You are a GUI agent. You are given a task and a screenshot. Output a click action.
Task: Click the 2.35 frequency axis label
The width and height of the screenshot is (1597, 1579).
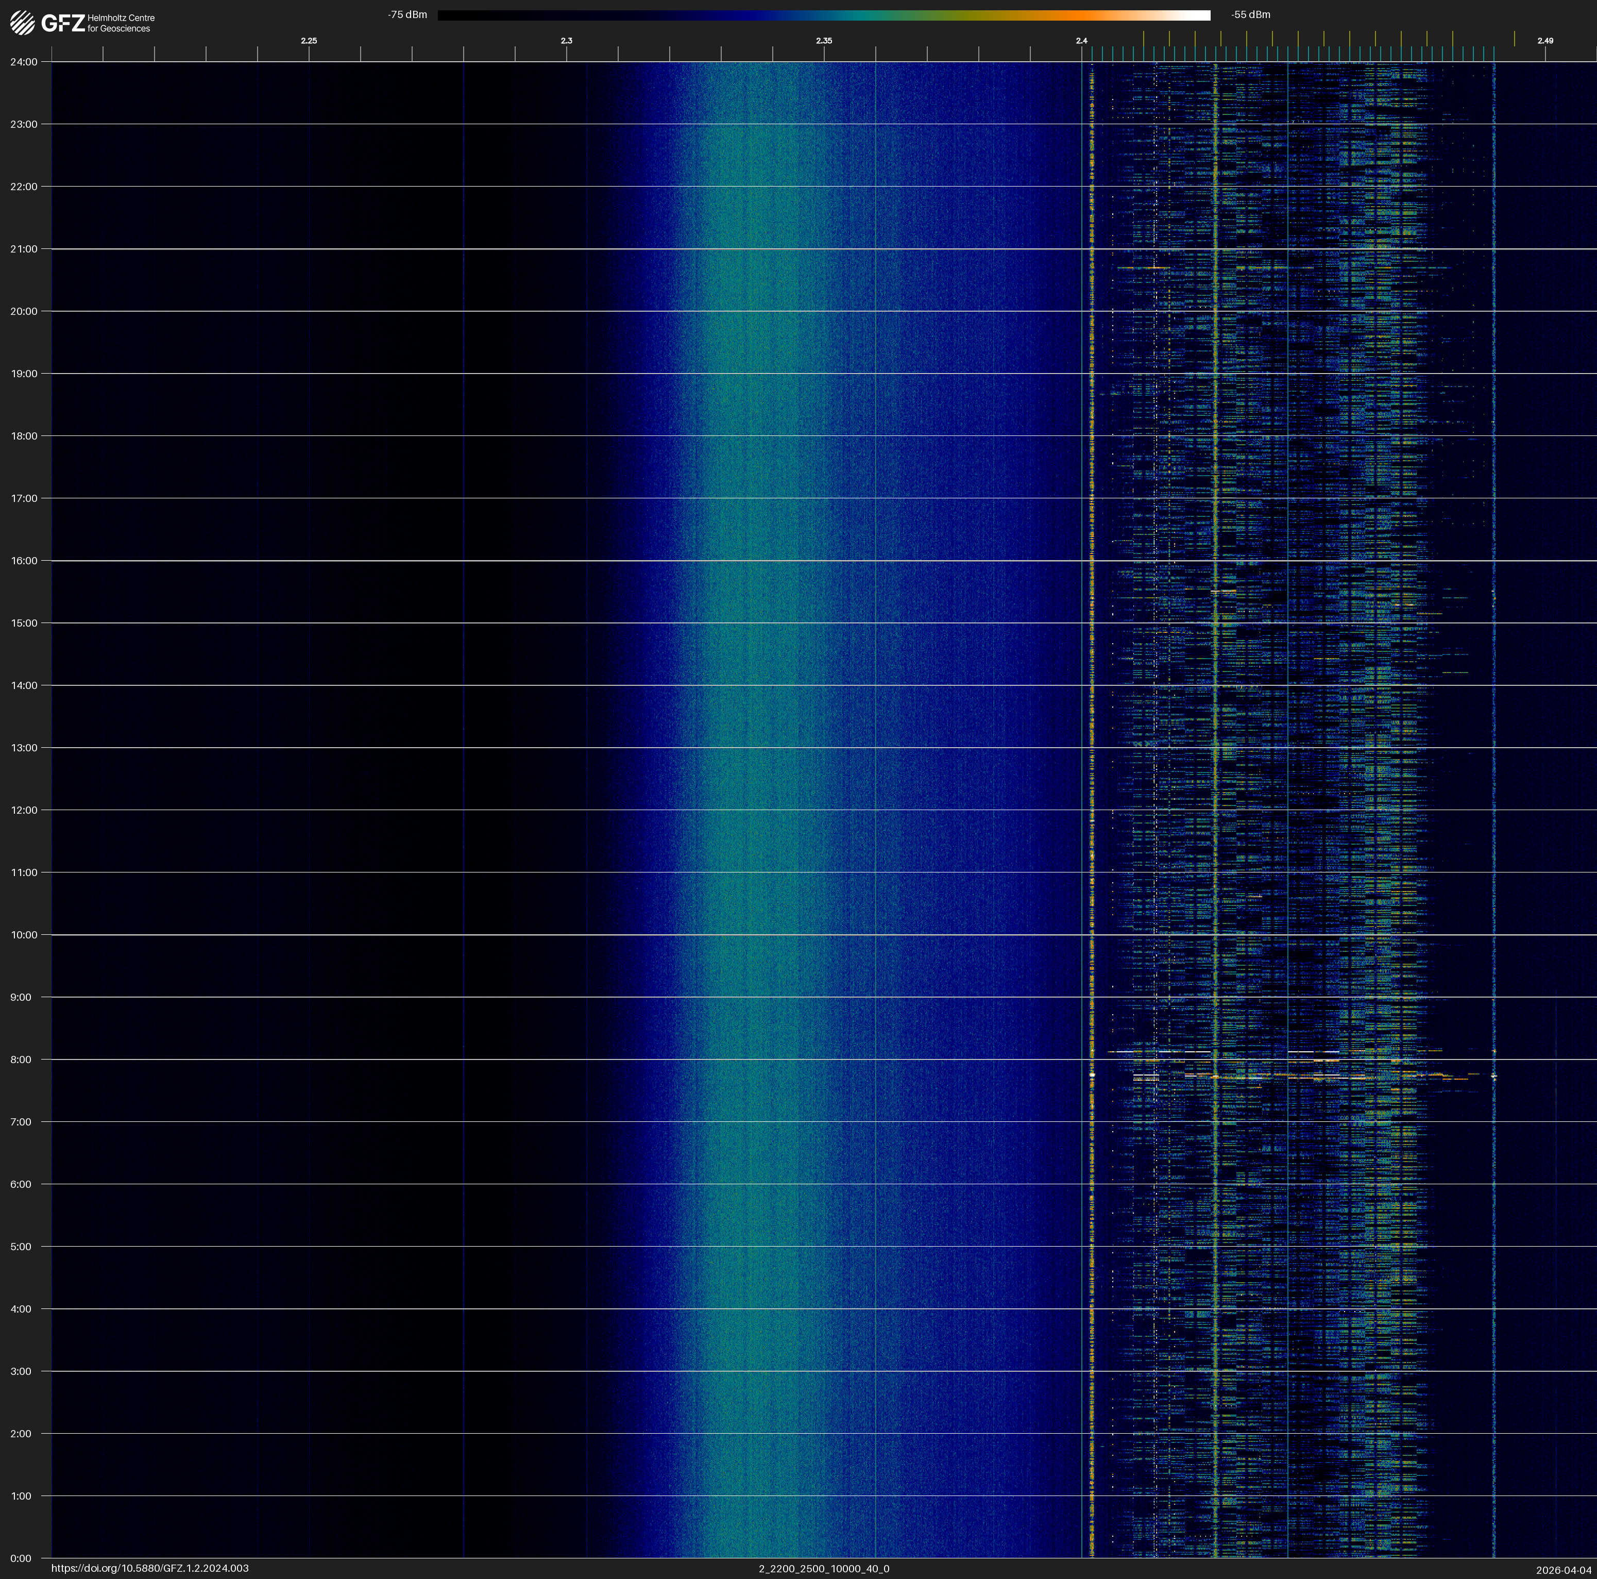(x=823, y=41)
